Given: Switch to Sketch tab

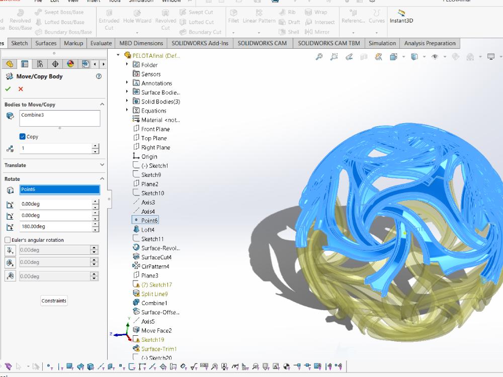Looking at the screenshot, I should click(x=20, y=43).
